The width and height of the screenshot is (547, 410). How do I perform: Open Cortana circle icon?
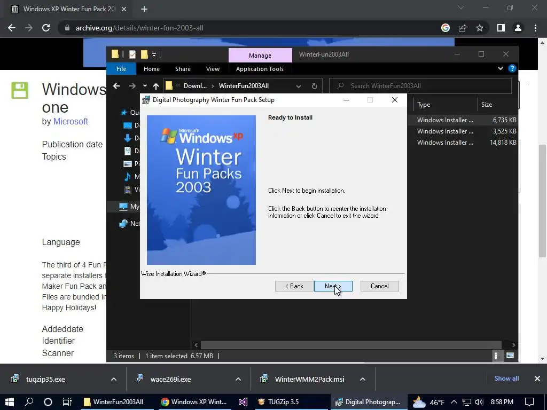click(x=48, y=401)
